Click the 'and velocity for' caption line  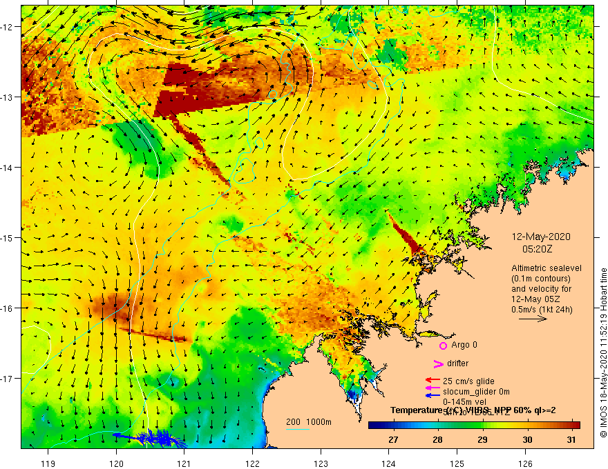tap(541, 289)
